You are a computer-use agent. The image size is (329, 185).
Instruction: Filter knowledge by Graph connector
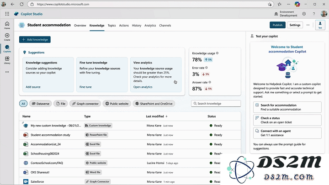click(x=85, y=104)
